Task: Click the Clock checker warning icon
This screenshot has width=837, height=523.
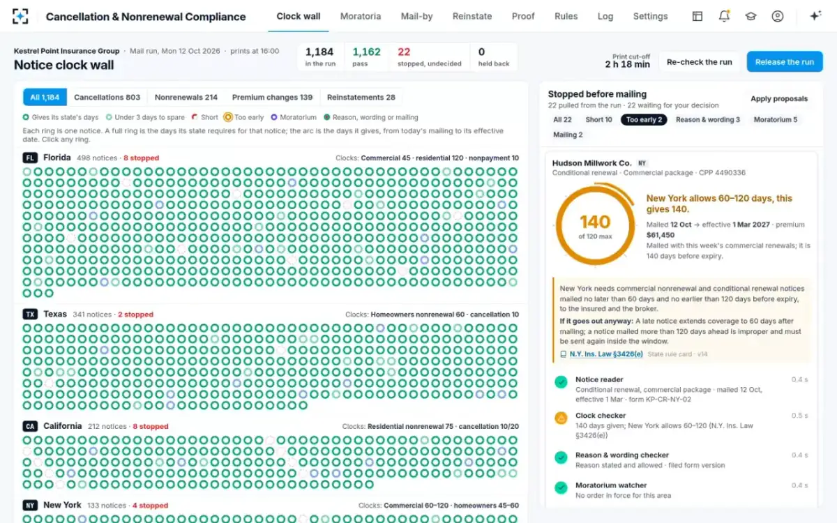Action: tap(561, 418)
